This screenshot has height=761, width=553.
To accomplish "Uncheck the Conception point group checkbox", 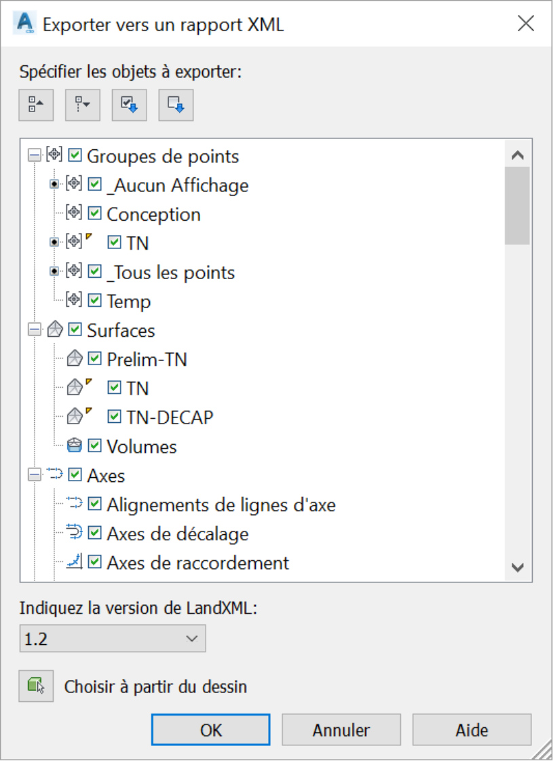I will [x=94, y=214].
